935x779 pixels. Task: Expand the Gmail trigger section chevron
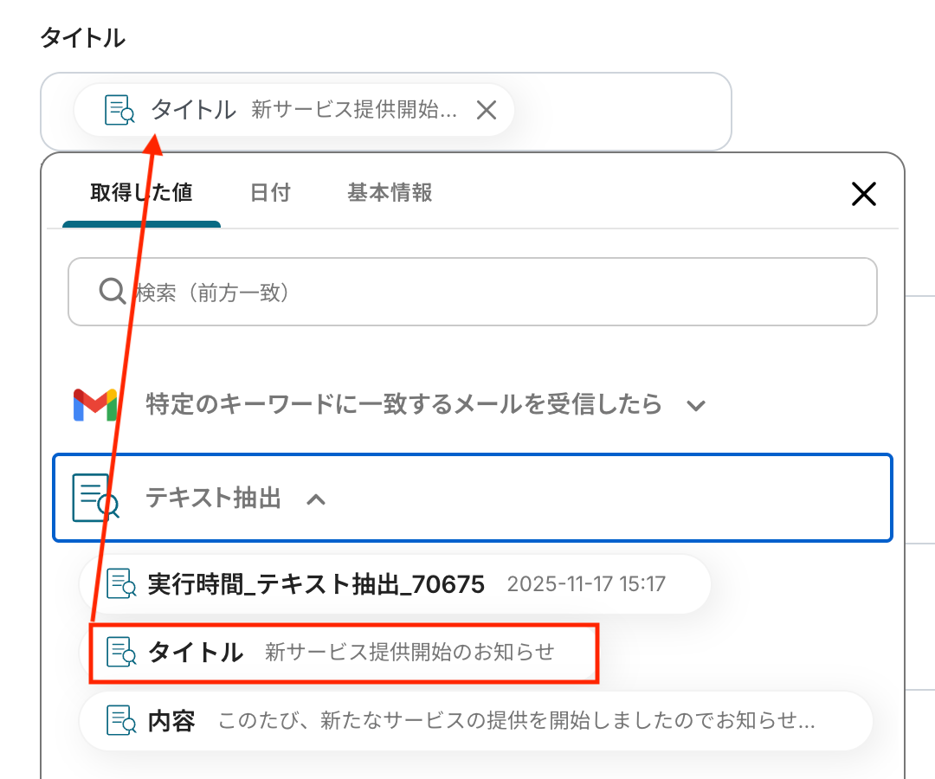tap(696, 405)
